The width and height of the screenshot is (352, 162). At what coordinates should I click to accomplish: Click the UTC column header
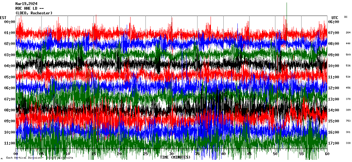click(335, 17)
